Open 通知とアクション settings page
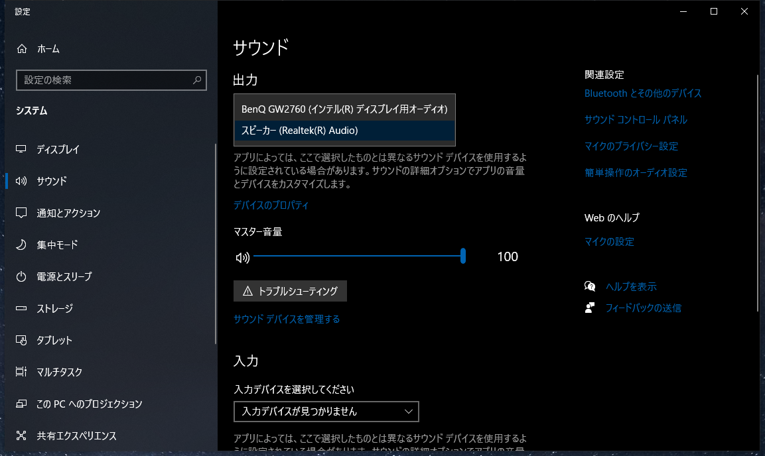The width and height of the screenshot is (765, 456). [x=68, y=213]
